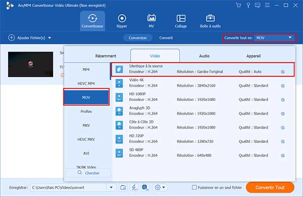The height and width of the screenshot is (197, 303).
Task: Select the Anaglyph 3D preset
Action: pos(203,111)
